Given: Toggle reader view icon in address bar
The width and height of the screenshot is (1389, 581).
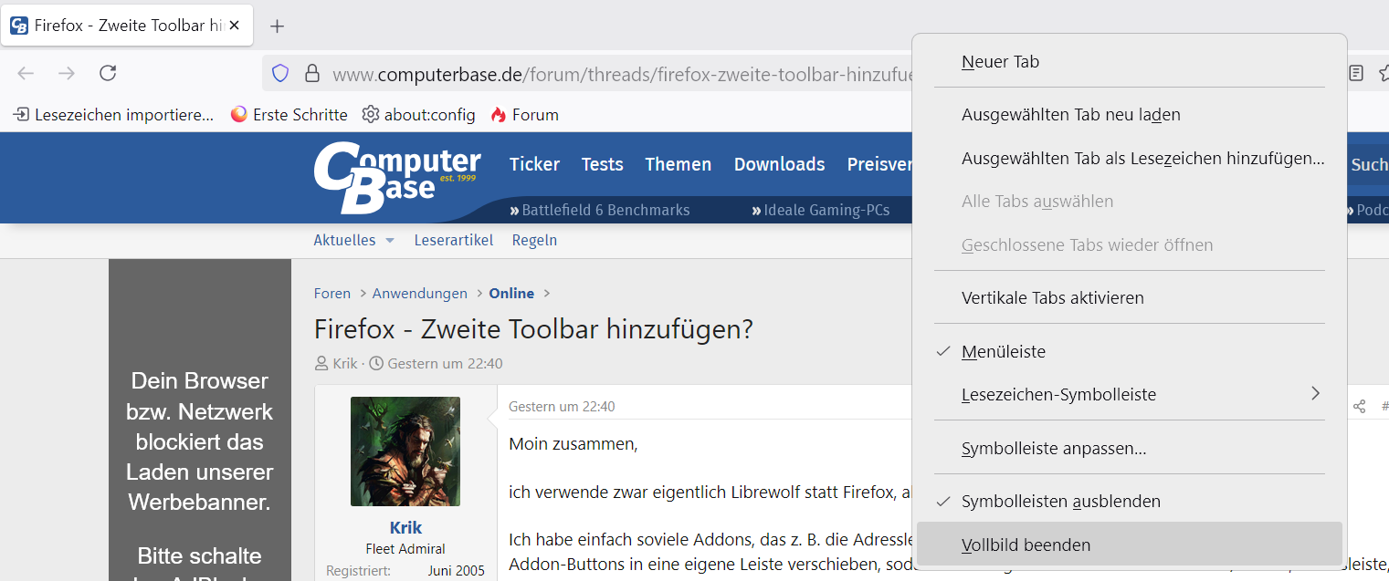Looking at the screenshot, I should pos(1356,73).
